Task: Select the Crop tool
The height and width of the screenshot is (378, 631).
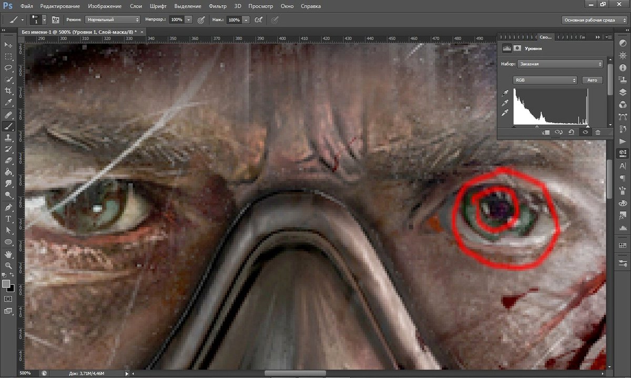Action: pos(8,91)
